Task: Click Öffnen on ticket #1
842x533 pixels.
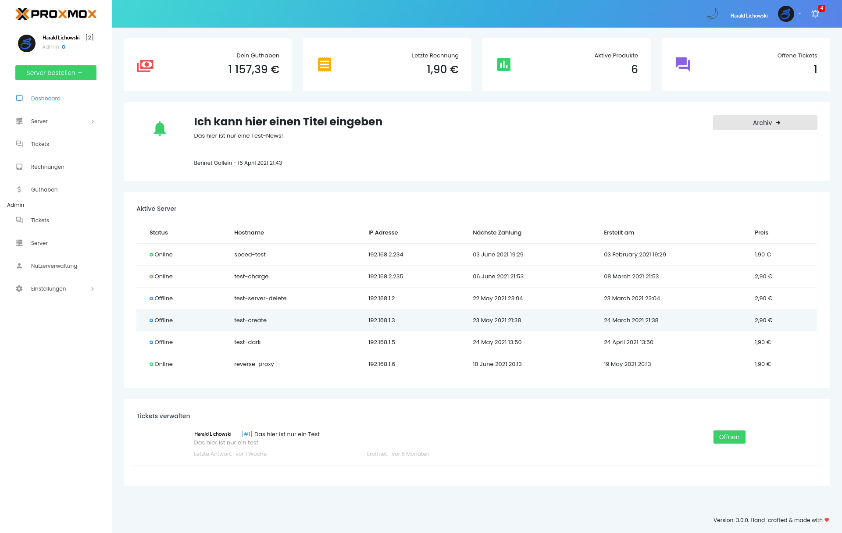Action: click(729, 437)
